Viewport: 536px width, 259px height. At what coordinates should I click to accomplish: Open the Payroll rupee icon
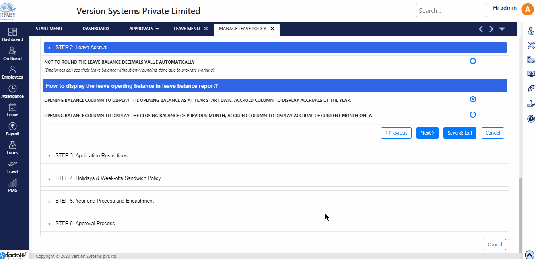pyautogui.click(x=12, y=128)
